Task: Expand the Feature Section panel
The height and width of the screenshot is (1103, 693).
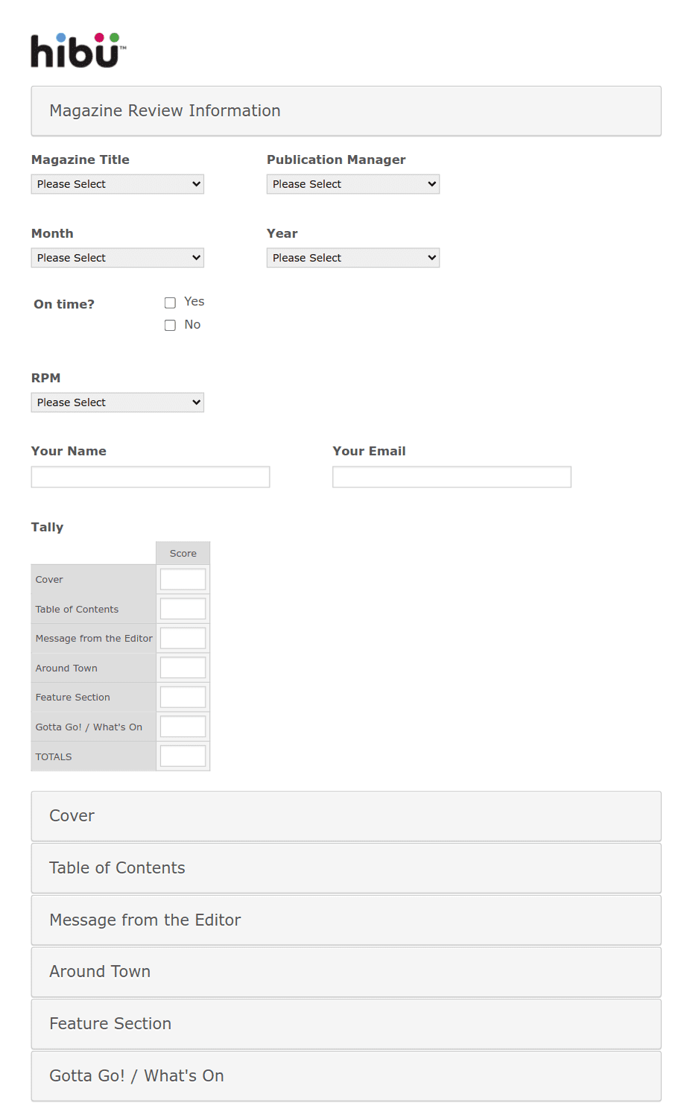Action: point(346,1024)
